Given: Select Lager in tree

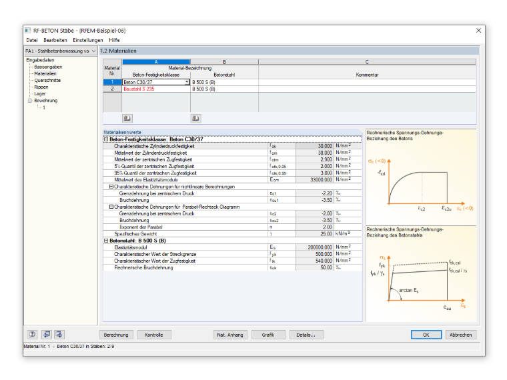Looking at the screenshot, I should tap(40, 94).
